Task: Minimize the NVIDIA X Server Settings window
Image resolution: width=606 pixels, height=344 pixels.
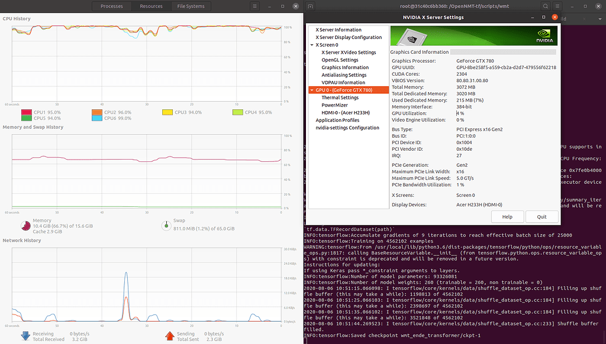Action: (532, 17)
